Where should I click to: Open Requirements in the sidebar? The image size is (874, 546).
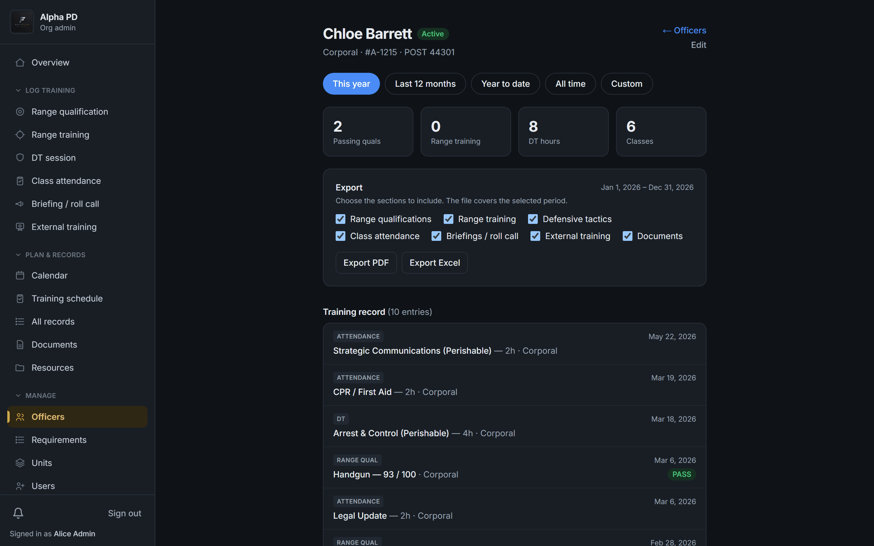click(77, 440)
